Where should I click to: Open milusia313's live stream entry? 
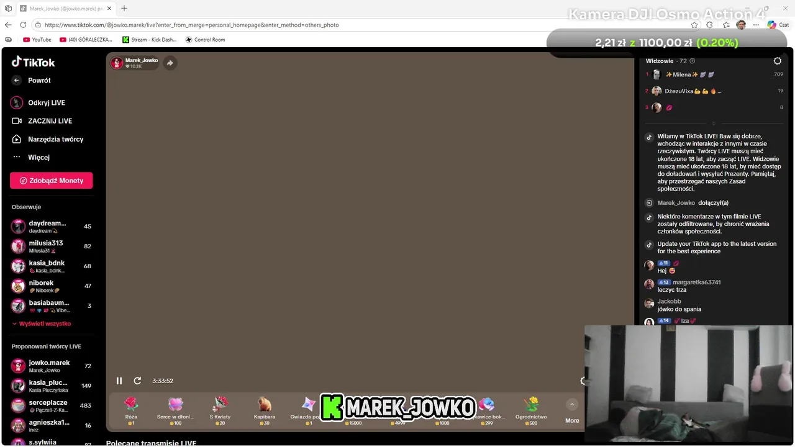pos(51,246)
